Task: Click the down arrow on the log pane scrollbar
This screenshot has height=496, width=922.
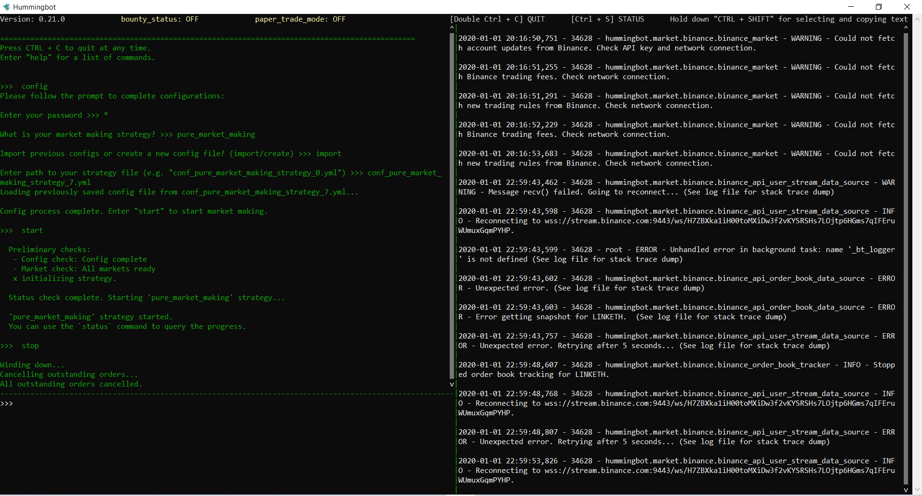Action: coord(906,491)
